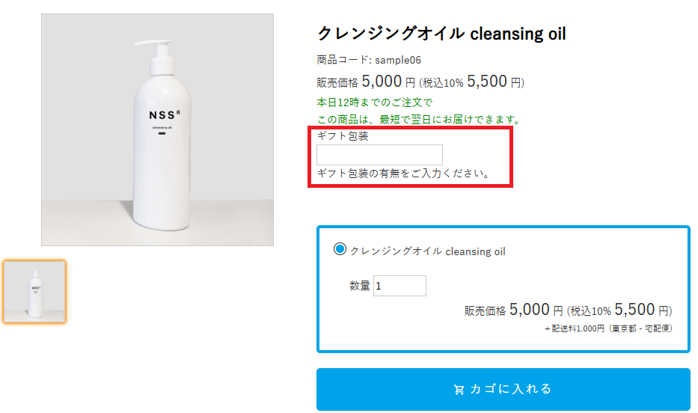Click the 数量 quantity input box
Screen dimensions: 698x413
tap(399, 286)
